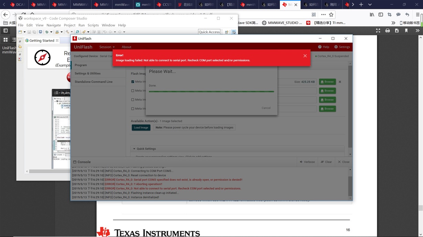Screen dimensions: 423x237
Task: Download the PDF file
Action: (397, 31)
